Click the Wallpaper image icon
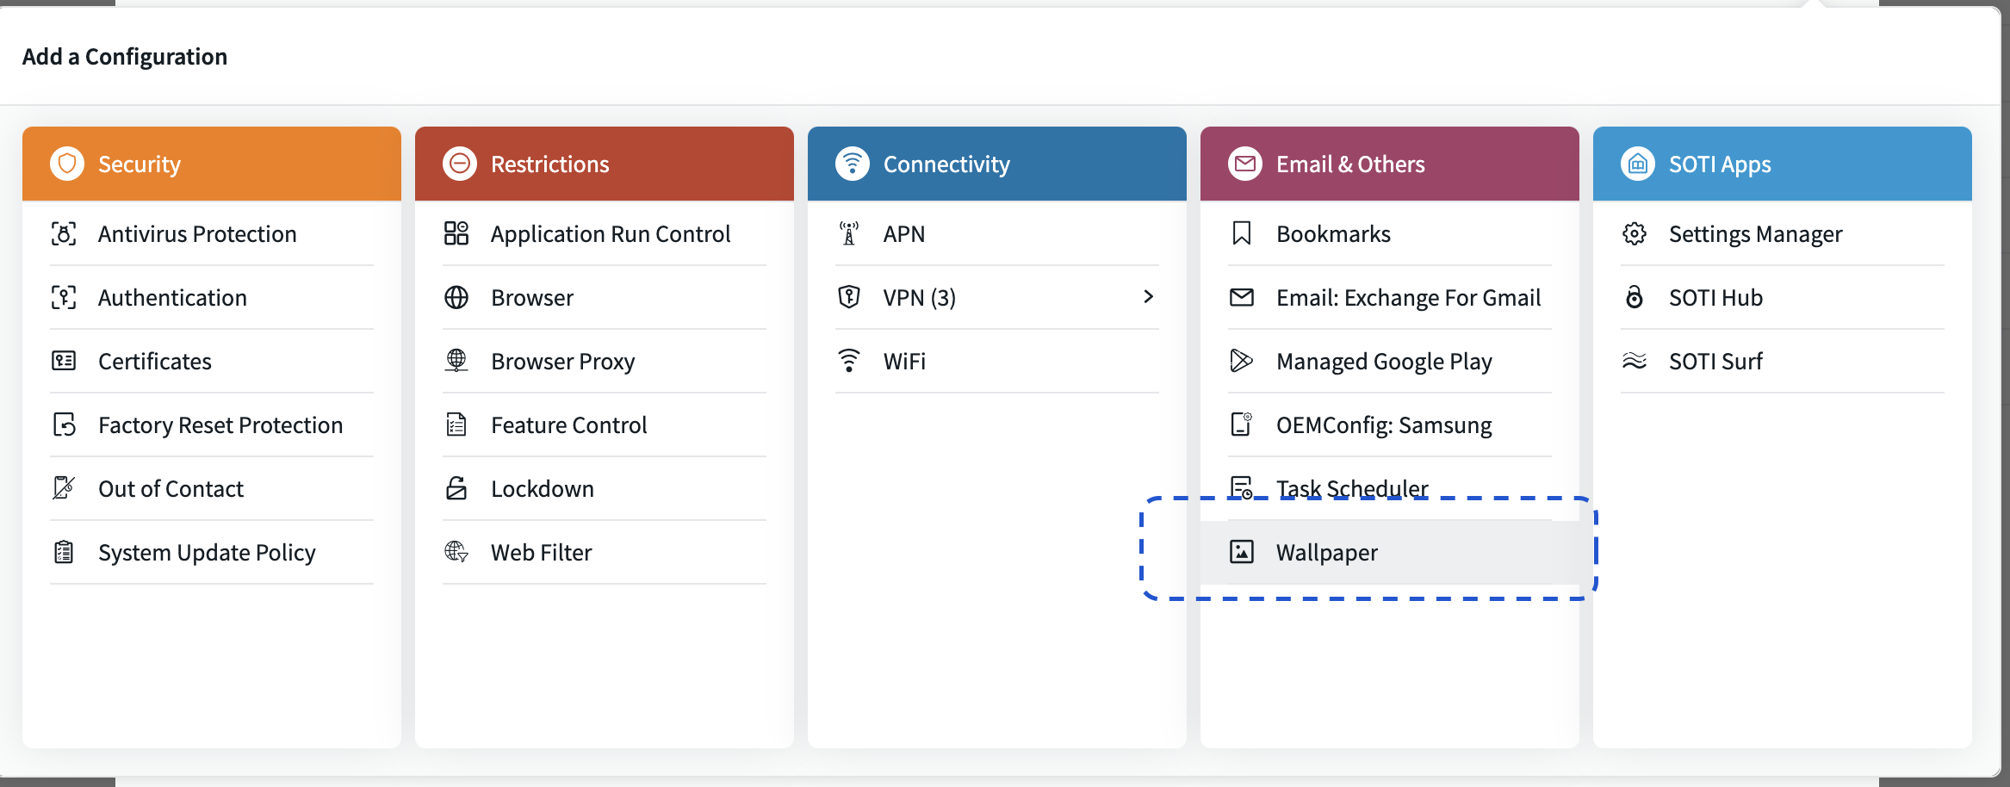The image size is (2010, 787). [x=1241, y=552]
